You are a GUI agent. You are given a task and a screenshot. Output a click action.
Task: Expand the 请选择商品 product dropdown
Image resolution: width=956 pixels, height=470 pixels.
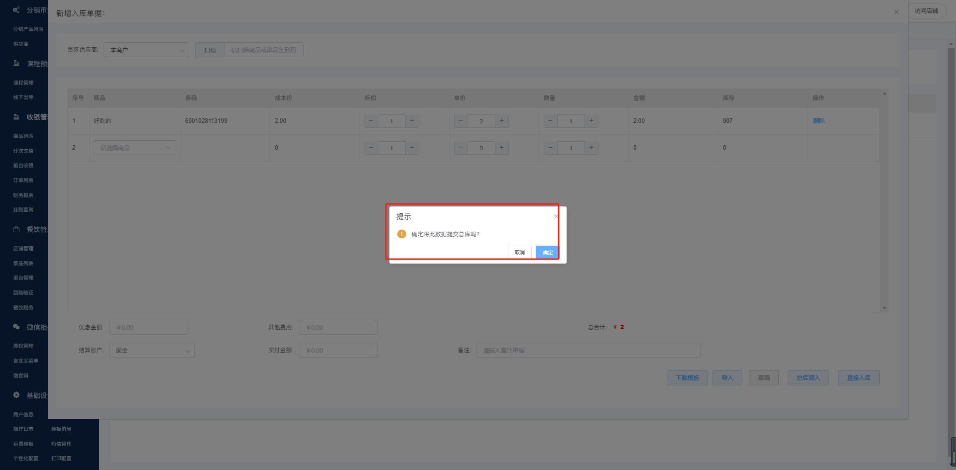point(134,148)
